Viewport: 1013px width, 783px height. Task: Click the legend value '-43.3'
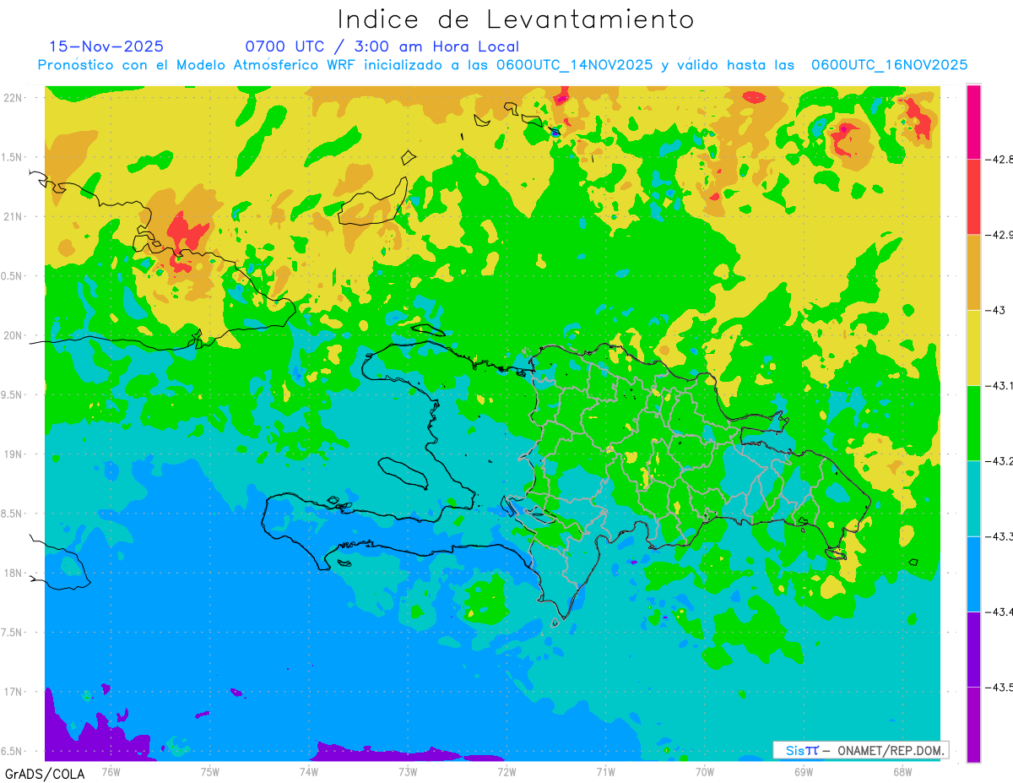[999, 536]
